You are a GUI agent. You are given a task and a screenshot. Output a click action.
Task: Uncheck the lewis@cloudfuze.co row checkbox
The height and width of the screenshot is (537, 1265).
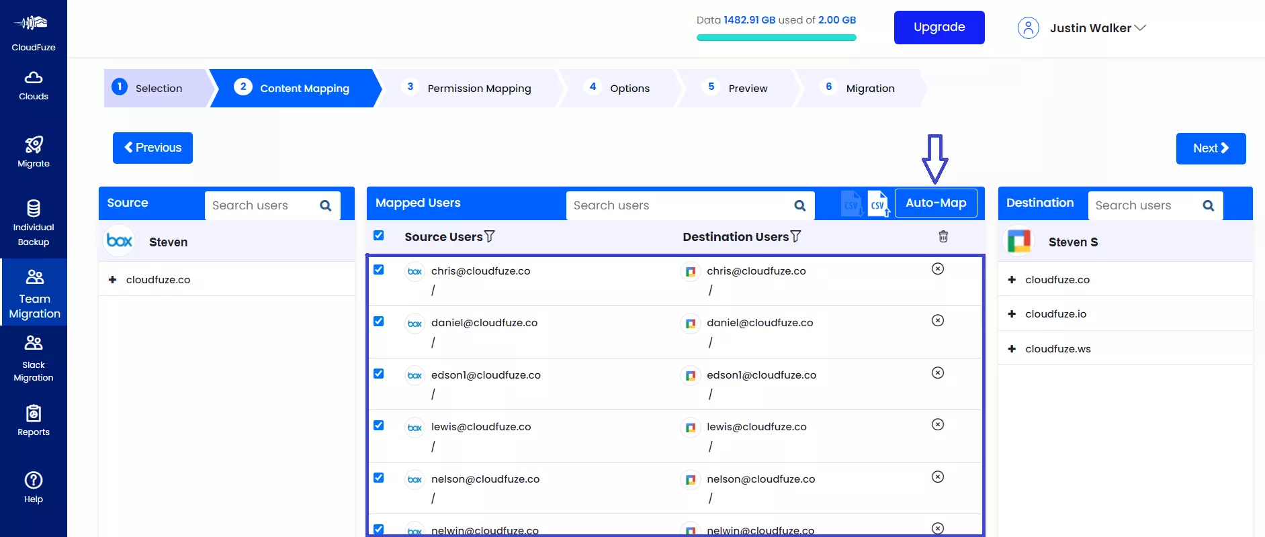pyautogui.click(x=379, y=426)
